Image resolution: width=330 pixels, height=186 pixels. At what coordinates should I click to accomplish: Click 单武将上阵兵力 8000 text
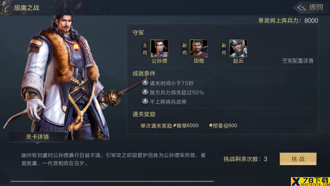[x=288, y=21]
